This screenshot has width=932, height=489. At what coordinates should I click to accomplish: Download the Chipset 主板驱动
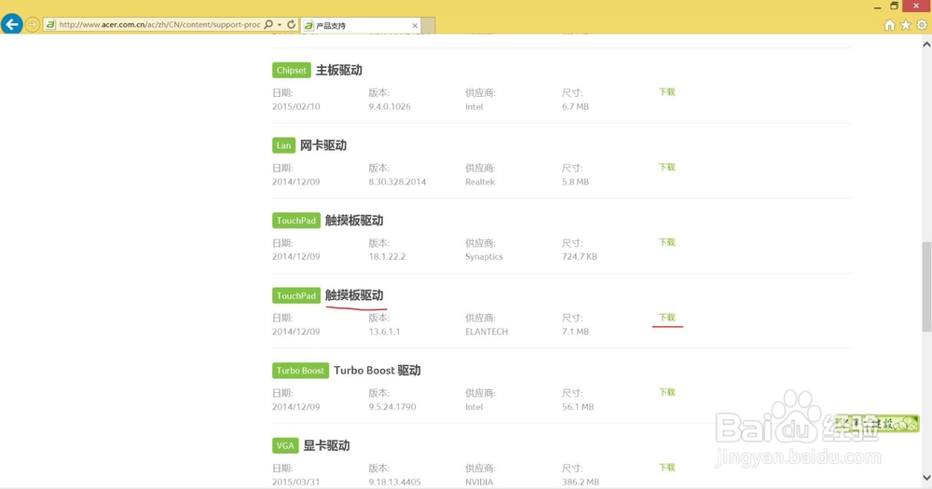[x=667, y=92]
